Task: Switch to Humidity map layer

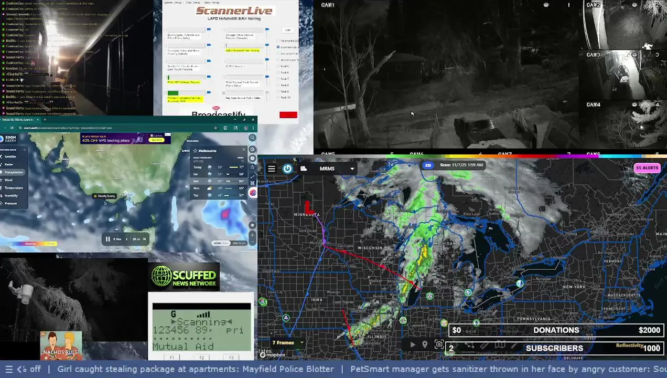Action: click(x=11, y=195)
